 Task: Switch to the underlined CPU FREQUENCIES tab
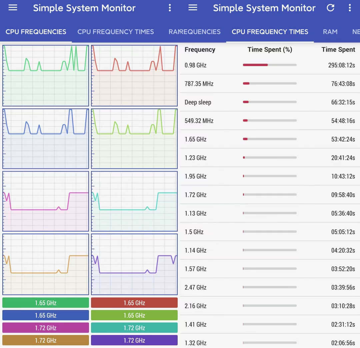tap(36, 32)
